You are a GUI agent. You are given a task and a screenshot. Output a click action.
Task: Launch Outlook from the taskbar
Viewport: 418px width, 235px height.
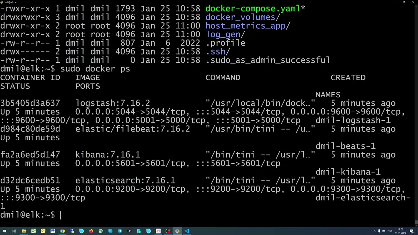point(43,231)
